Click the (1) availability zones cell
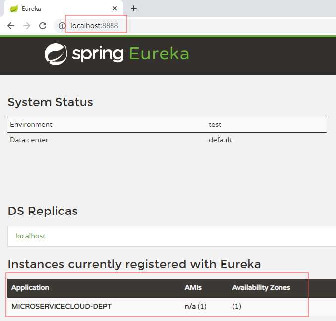336x321 pixels. pyautogui.click(x=237, y=307)
